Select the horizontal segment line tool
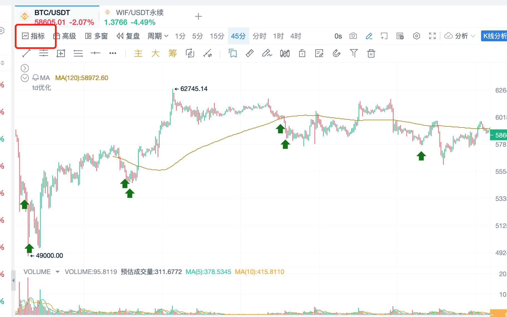Viewport: 507px width, 317px height. coord(95,53)
